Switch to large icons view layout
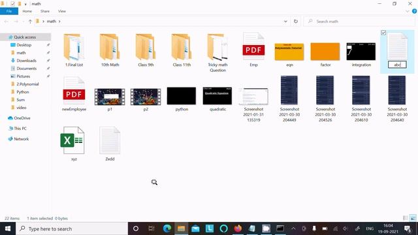 point(413,218)
